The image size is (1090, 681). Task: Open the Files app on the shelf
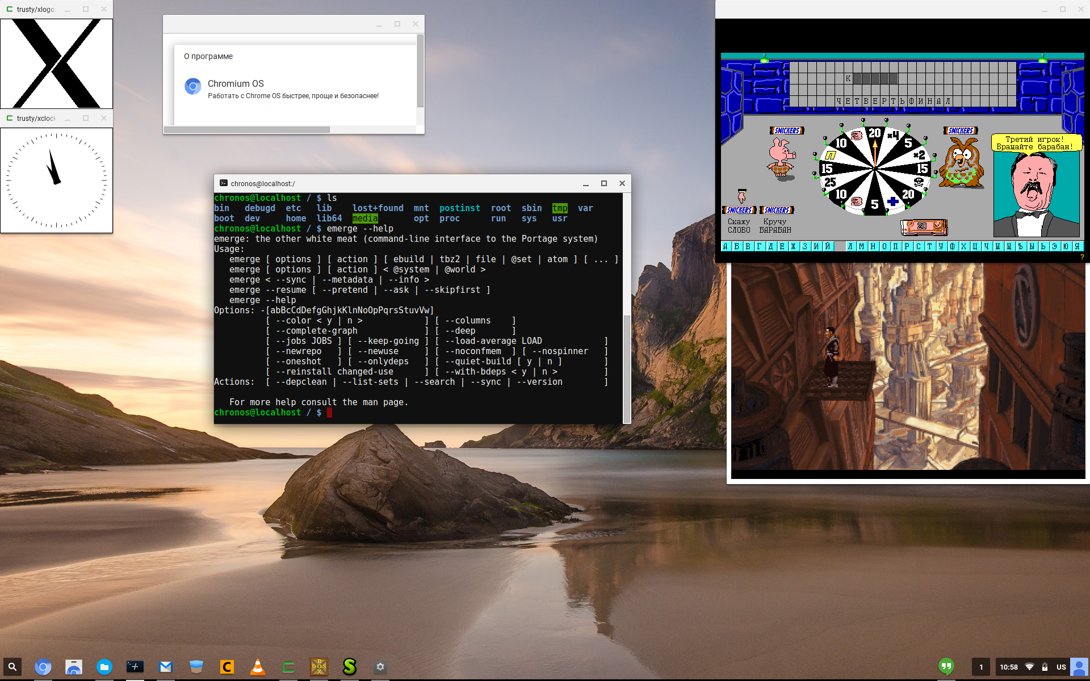[104, 667]
